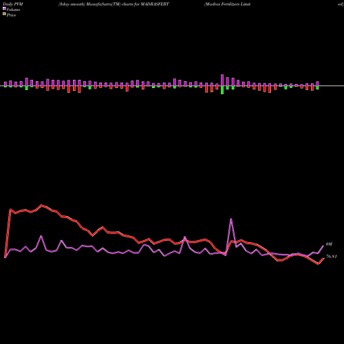Select the Volume legend label

coord(13,10)
